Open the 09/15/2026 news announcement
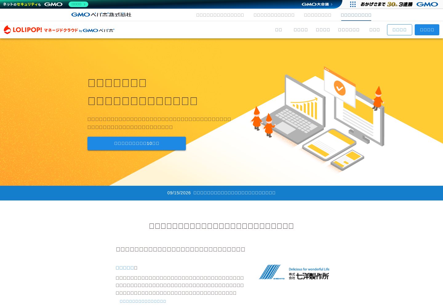The width and height of the screenshot is (443, 307). click(221, 193)
